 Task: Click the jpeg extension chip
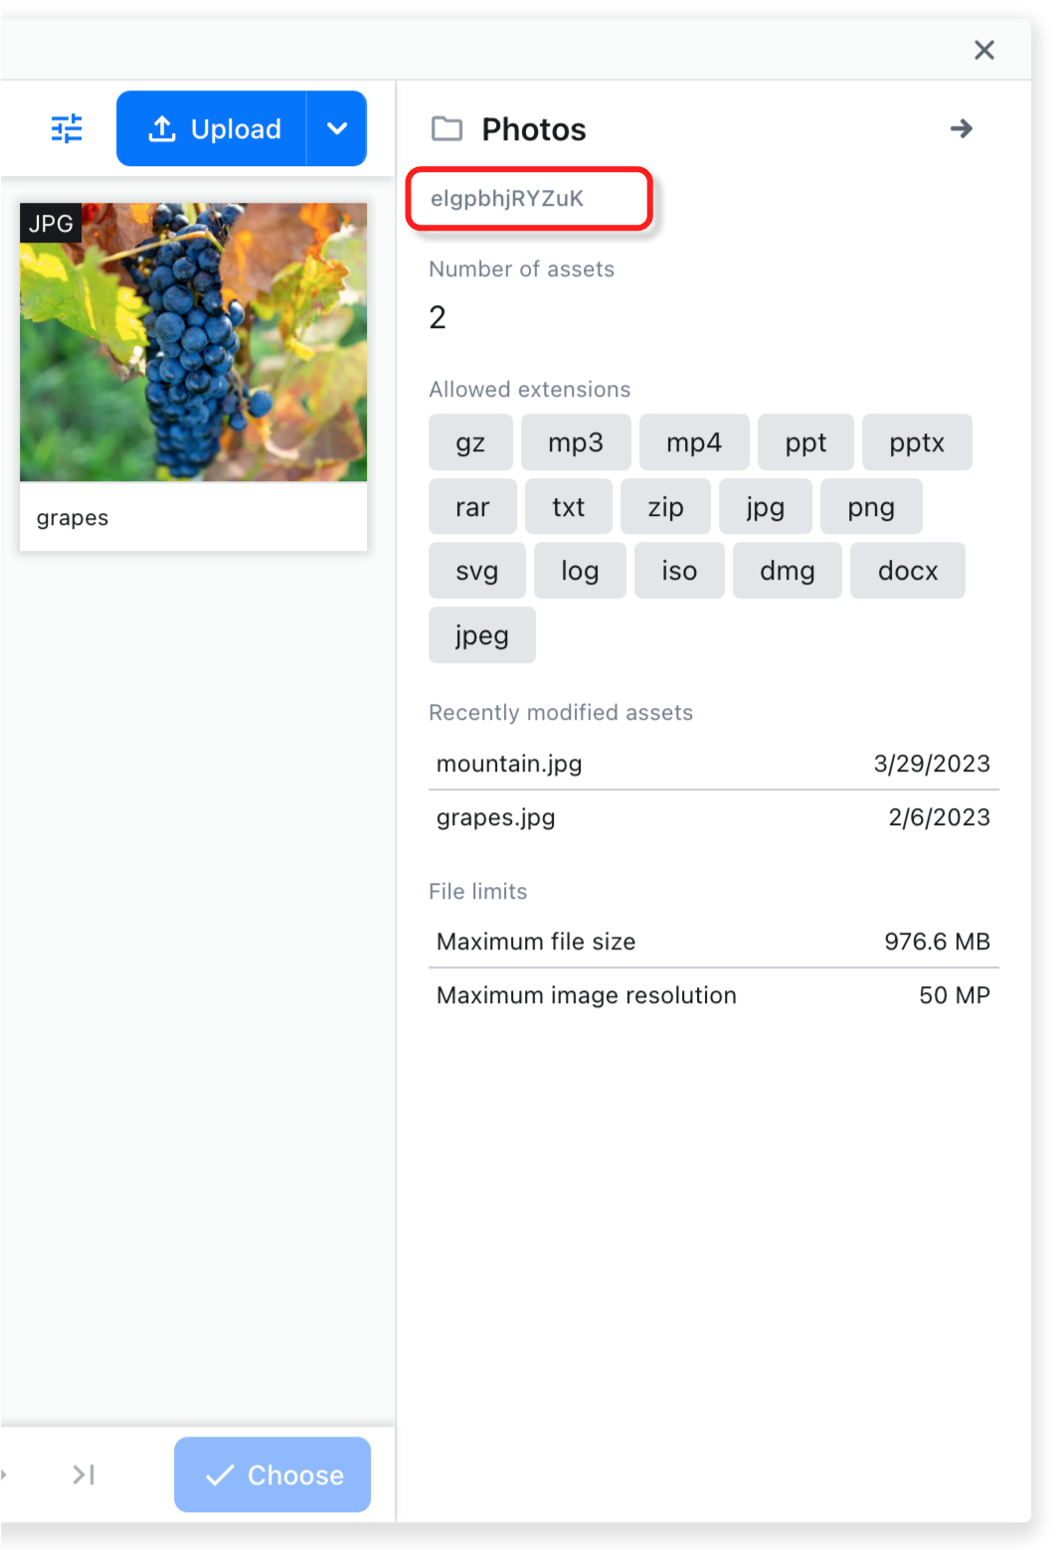coord(481,635)
